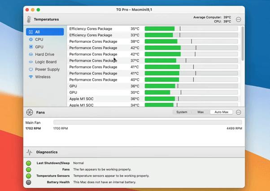
Task: Select the GPU 36°C row
Action: pyautogui.click(x=153, y=86)
